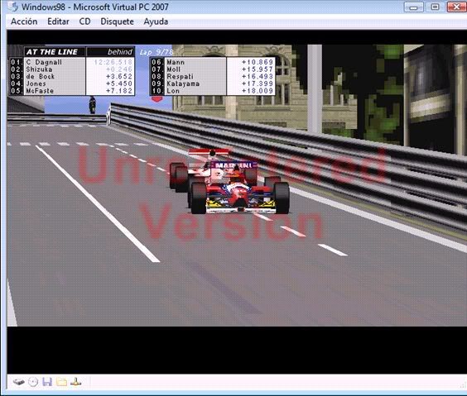Select driver 'Mann' in standings
The height and width of the screenshot is (396, 467).
(176, 62)
